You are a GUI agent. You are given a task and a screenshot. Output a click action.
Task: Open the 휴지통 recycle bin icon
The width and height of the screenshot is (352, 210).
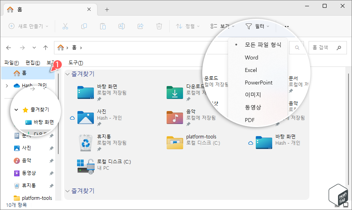86,143
